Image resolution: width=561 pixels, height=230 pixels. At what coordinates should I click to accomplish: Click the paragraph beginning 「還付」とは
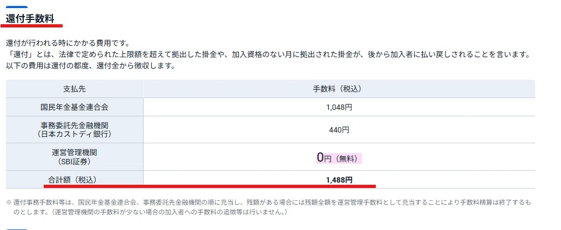[x=267, y=55]
